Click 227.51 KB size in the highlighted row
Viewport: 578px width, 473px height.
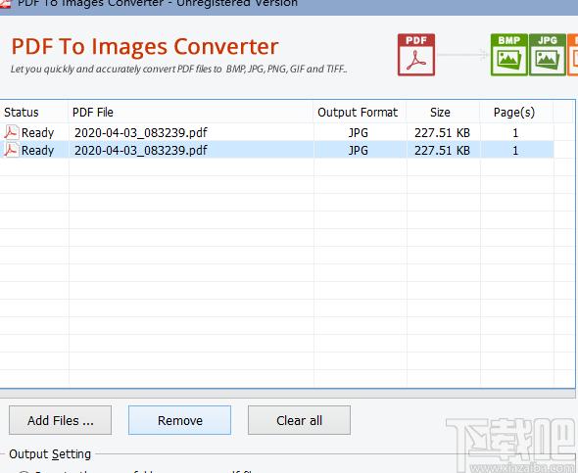(443, 150)
